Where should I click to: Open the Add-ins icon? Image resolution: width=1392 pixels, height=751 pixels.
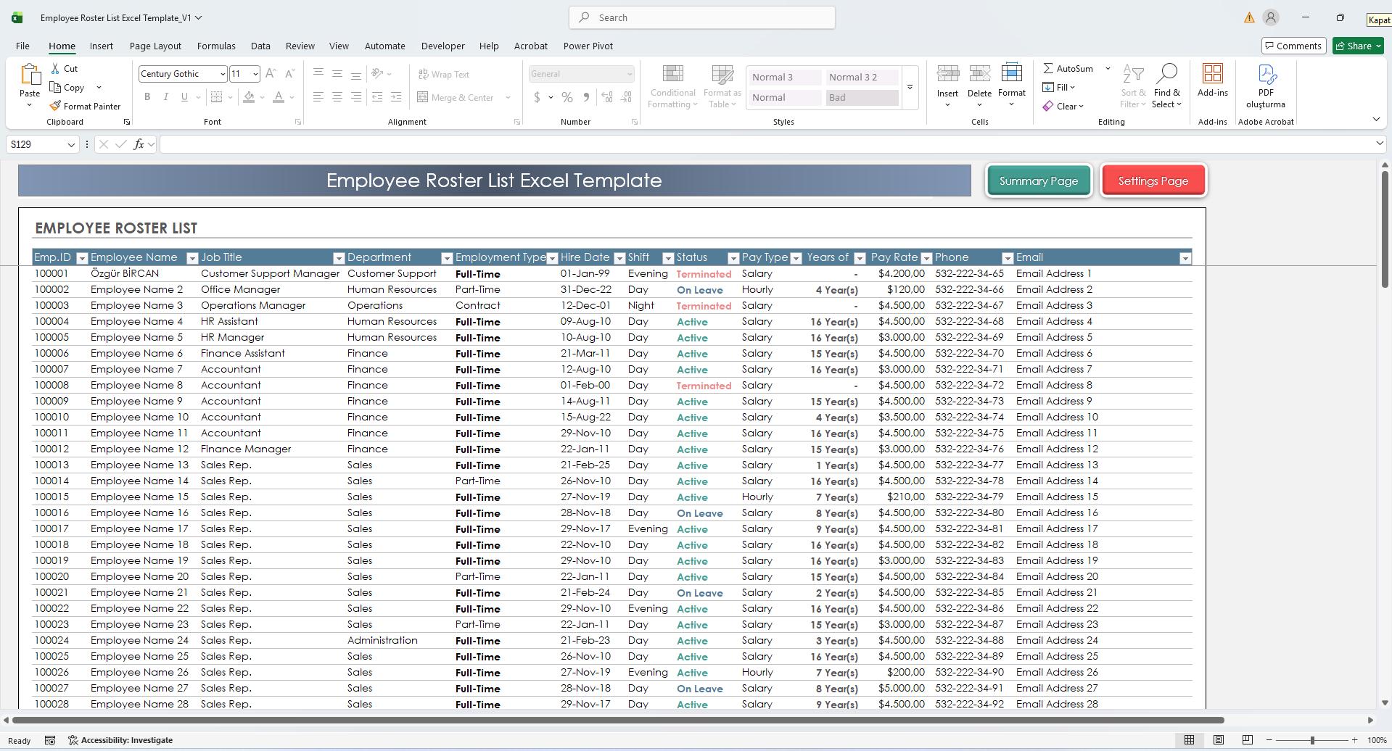pos(1212,74)
